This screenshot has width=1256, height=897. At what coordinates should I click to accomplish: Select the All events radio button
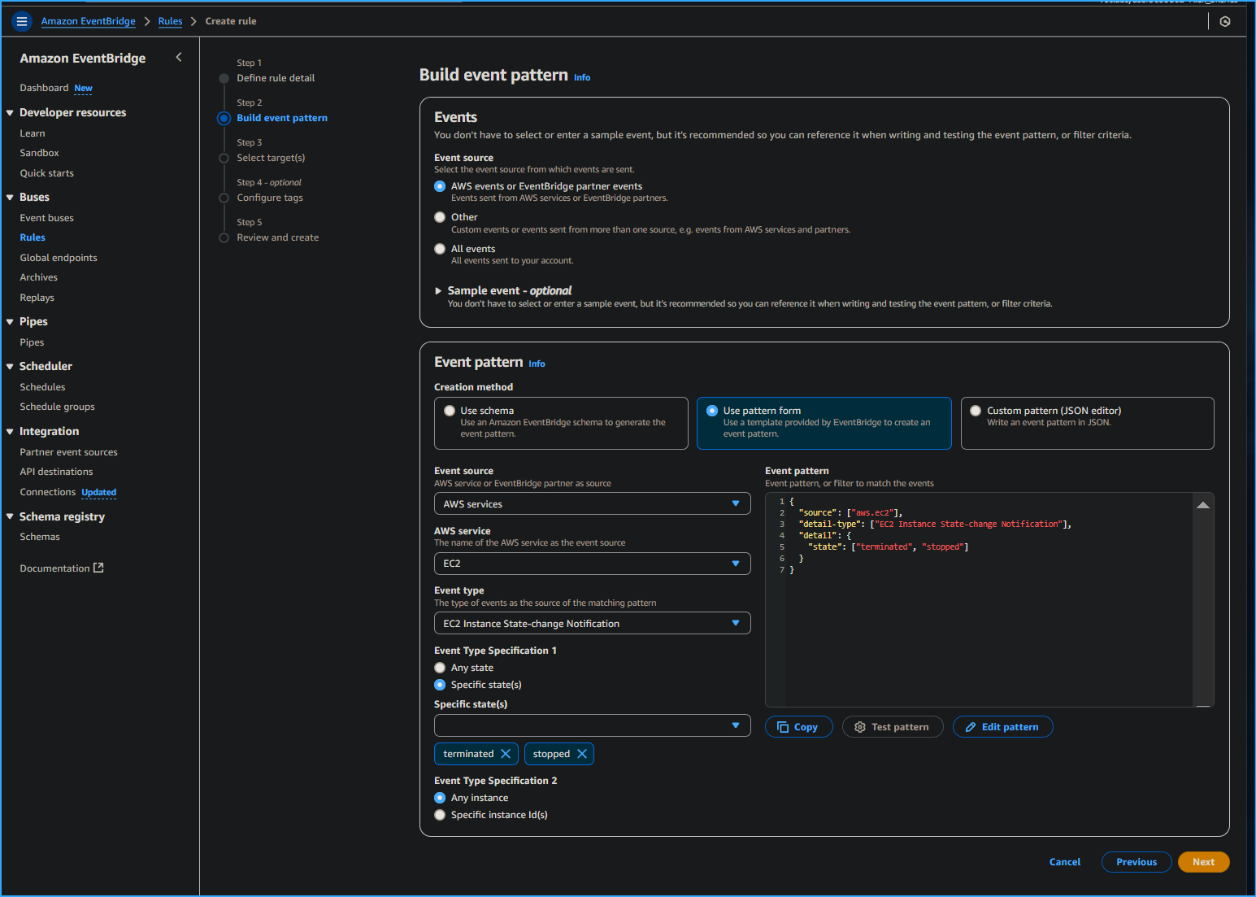click(x=440, y=249)
